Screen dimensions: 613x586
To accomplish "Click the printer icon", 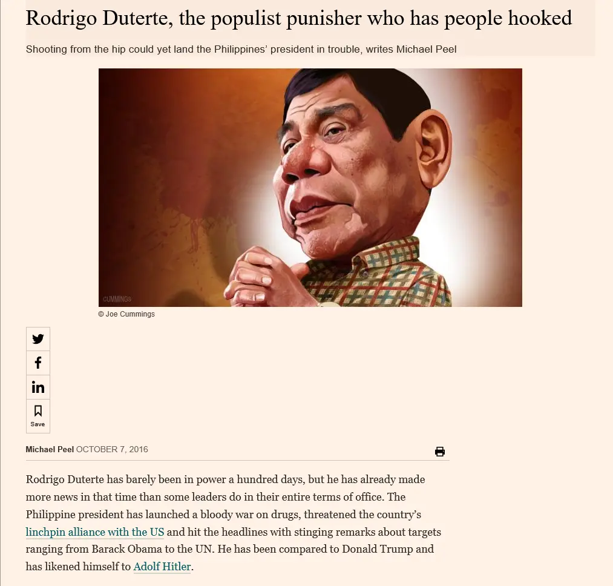I will [440, 452].
